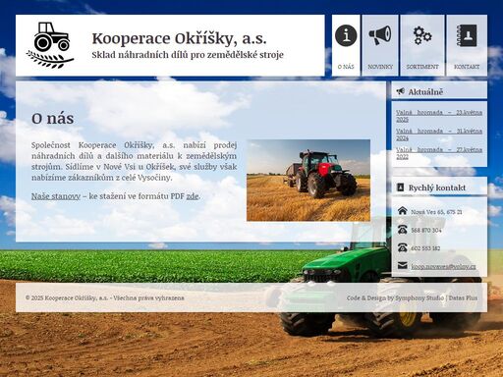Download the PDF via the zde link
This screenshot has width=503, height=377.
pyautogui.click(x=193, y=196)
